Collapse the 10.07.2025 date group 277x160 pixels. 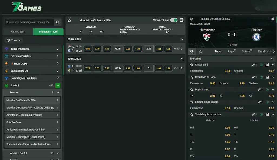coord(182,59)
